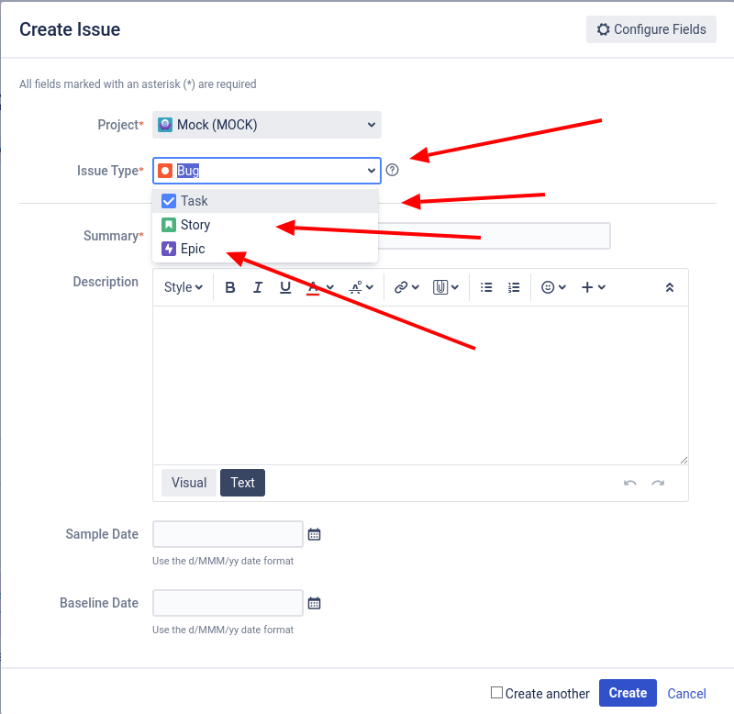Cancel the Create Issue dialog
The width and height of the screenshot is (734, 714).
(686, 694)
